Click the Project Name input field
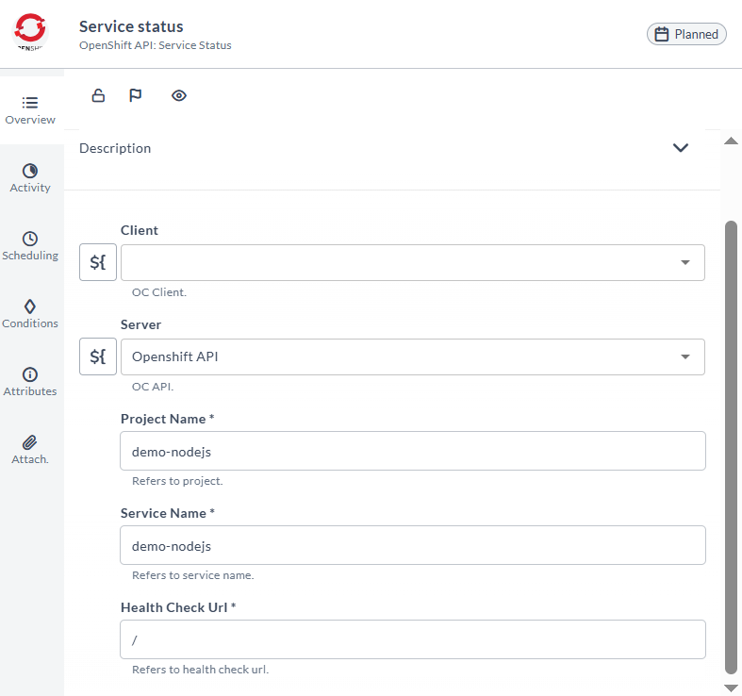The width and height of the screenshot is (742, 696). pyautogui.click(x=413, y=451)
